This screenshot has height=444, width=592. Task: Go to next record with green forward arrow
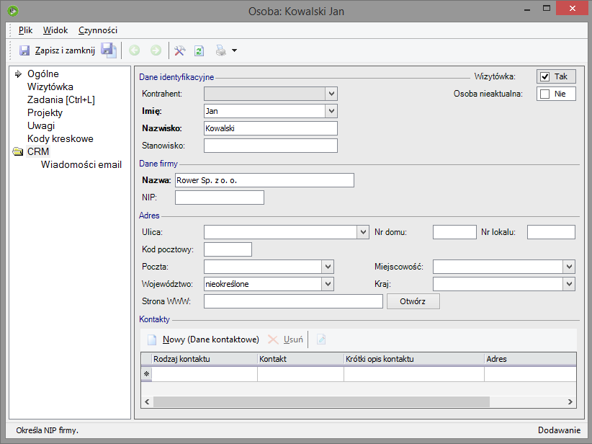pos(156,50)
